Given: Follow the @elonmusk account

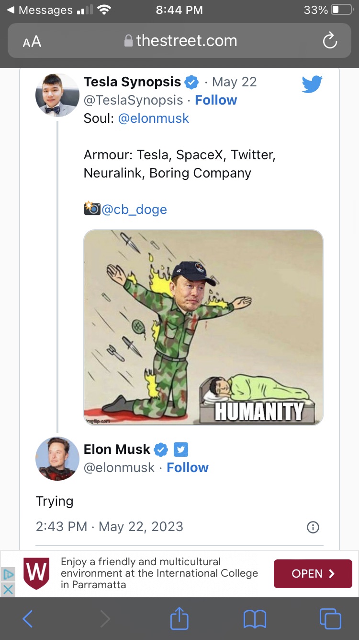Looking at the screenshot, I should pos(188,467).
